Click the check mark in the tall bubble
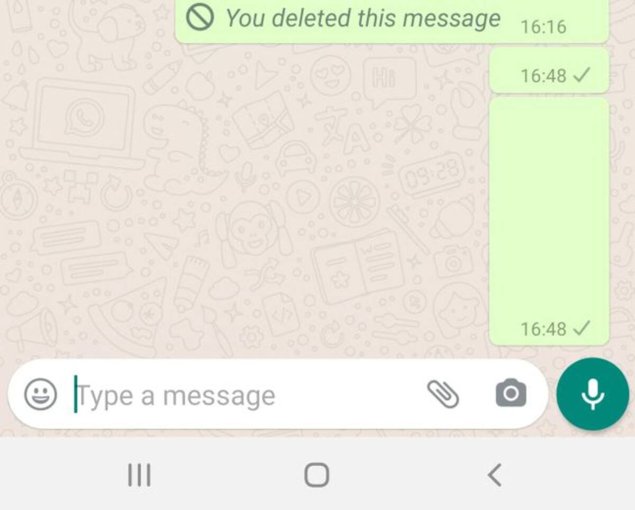The image size is (635, 510). [582, 329]
